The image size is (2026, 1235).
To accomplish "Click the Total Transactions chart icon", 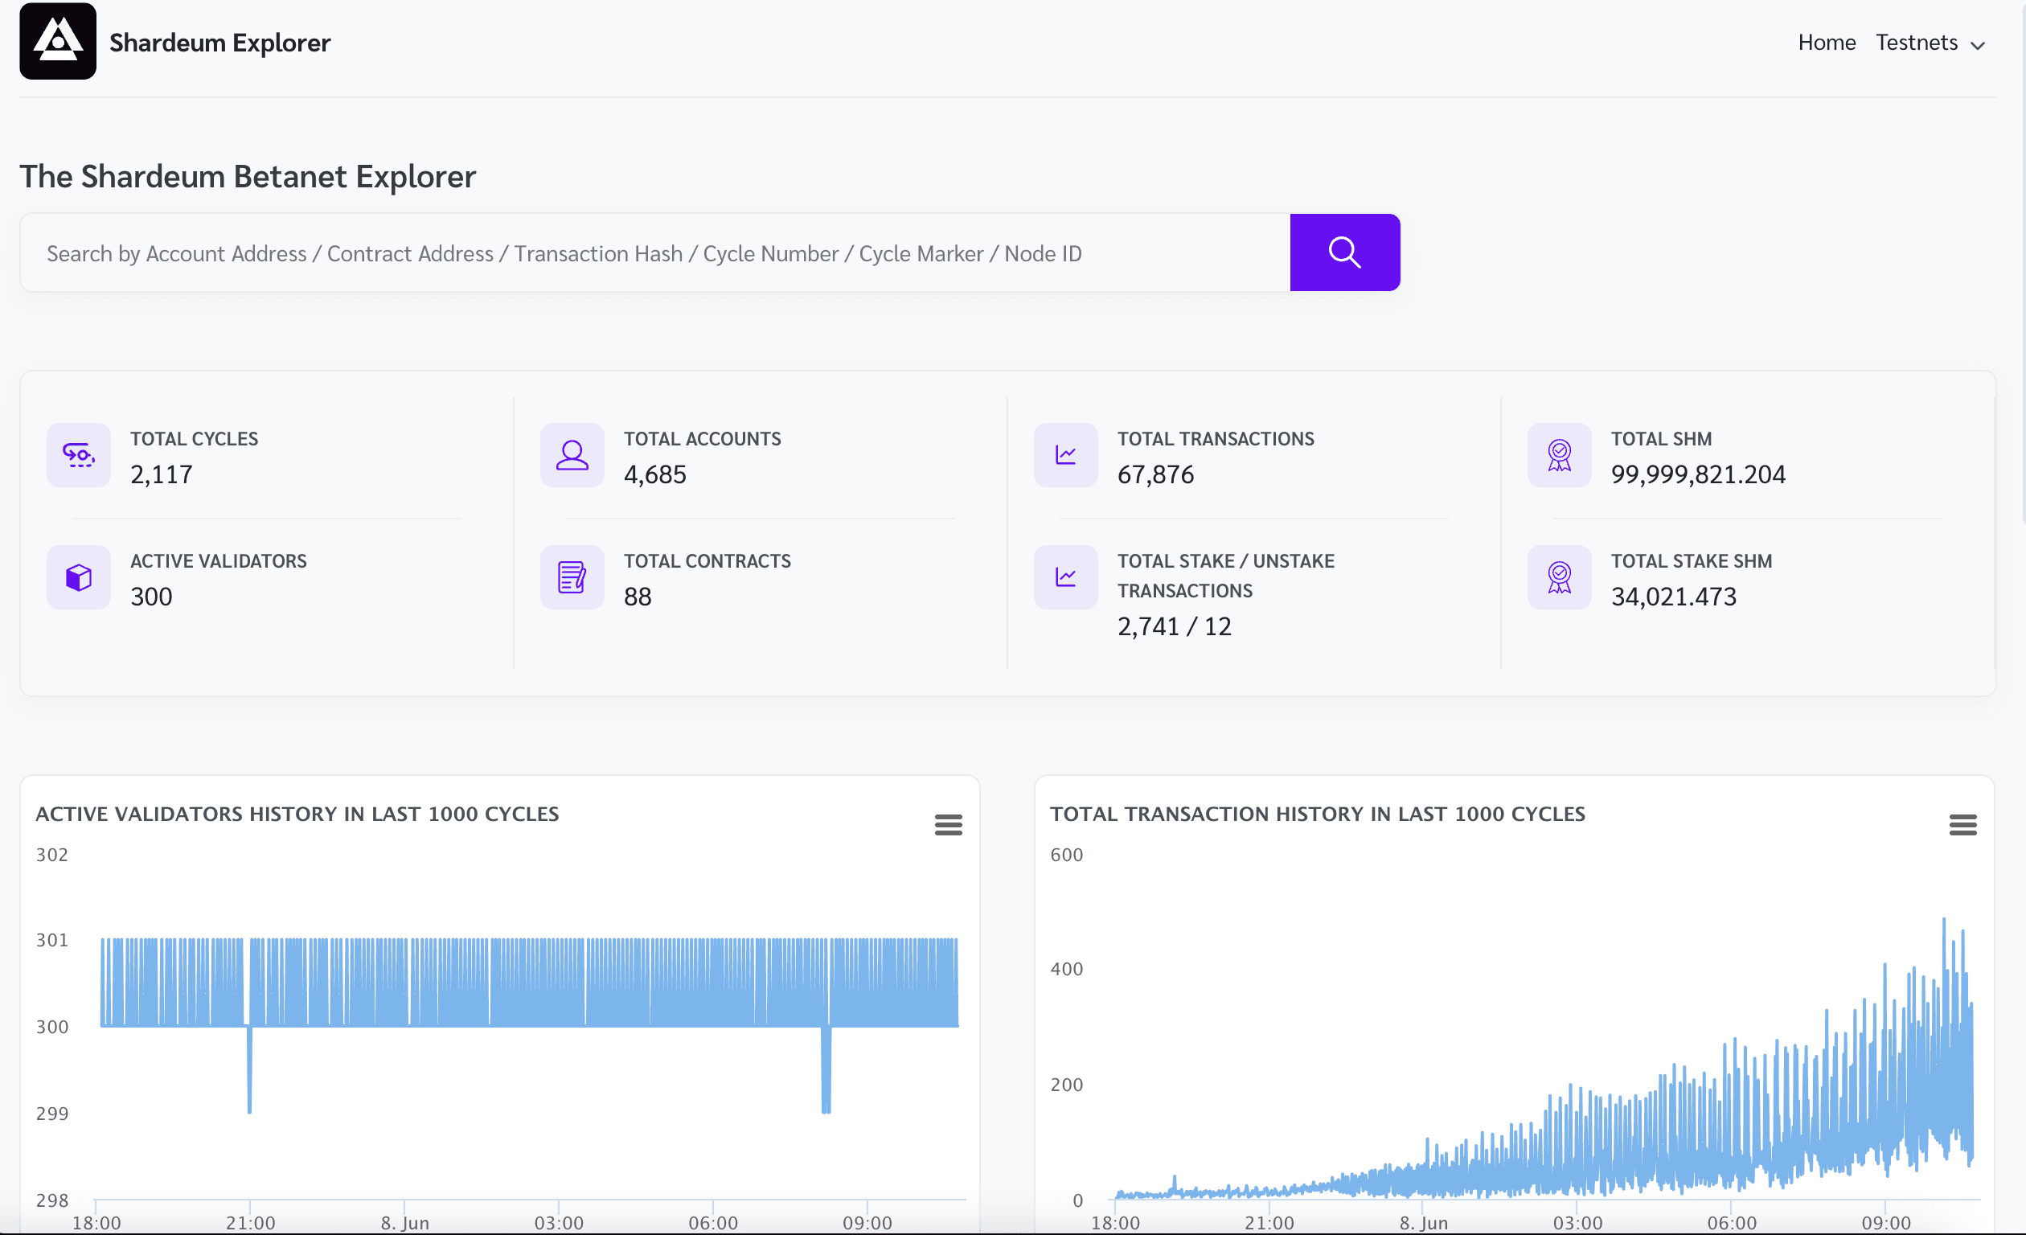I will (x=1065, y=455).
